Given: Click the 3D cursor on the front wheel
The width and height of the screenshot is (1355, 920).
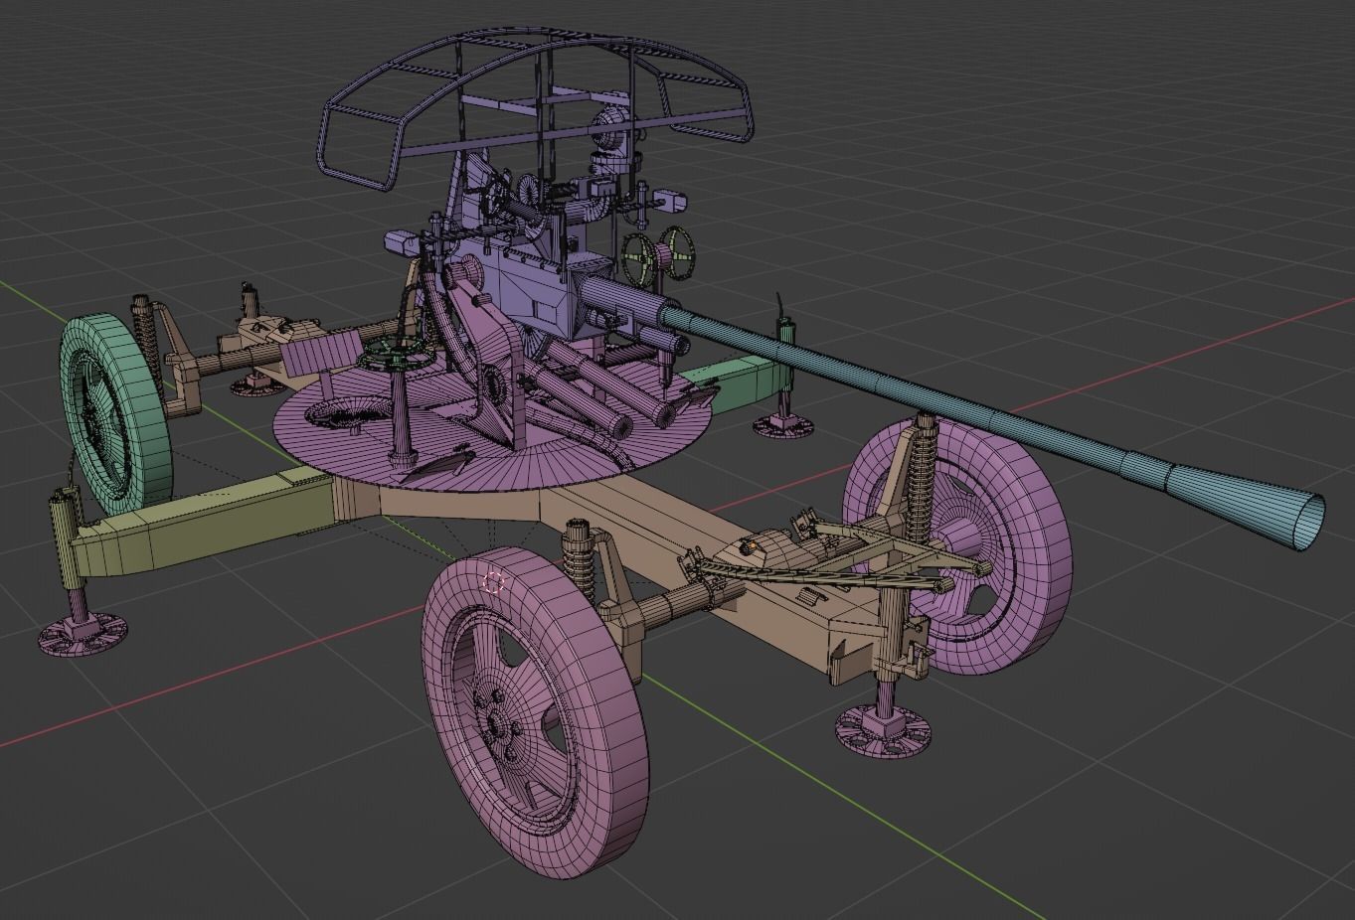Looking at the screenshot, I should [494, 583].
